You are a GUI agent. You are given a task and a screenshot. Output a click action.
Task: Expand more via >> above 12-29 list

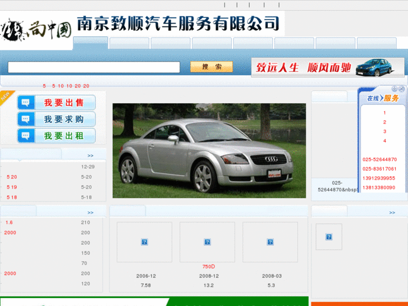tap(90, 156)
